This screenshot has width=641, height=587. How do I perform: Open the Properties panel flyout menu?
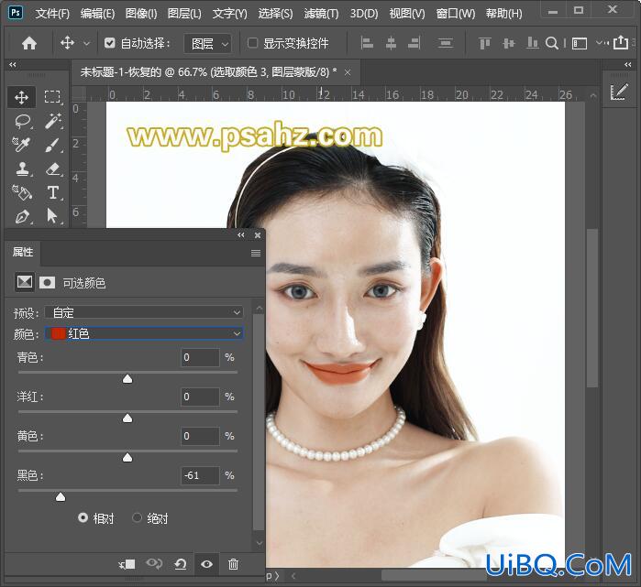pos(256,253)
